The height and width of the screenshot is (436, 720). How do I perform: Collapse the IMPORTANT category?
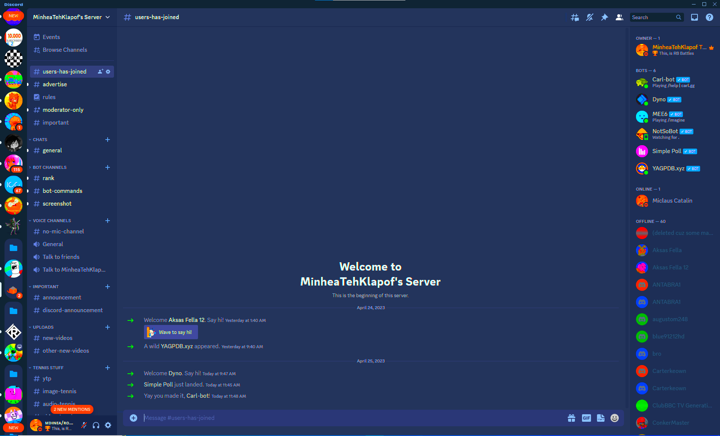pyautogui.click(x=44, y=287)
